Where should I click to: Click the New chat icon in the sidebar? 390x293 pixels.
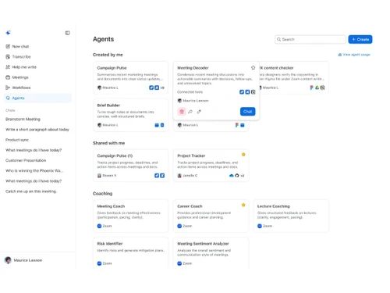click(8, 46)
